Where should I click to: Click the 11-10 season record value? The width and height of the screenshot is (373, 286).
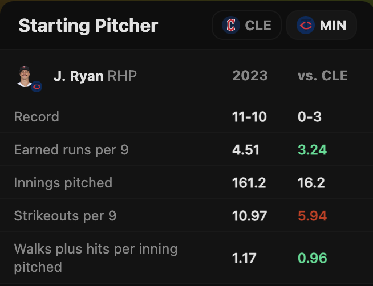(x=249, y=117)
